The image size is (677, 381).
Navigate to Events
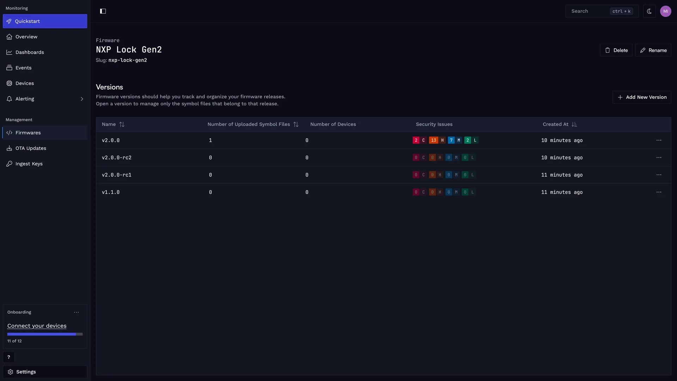coord(45,68)
